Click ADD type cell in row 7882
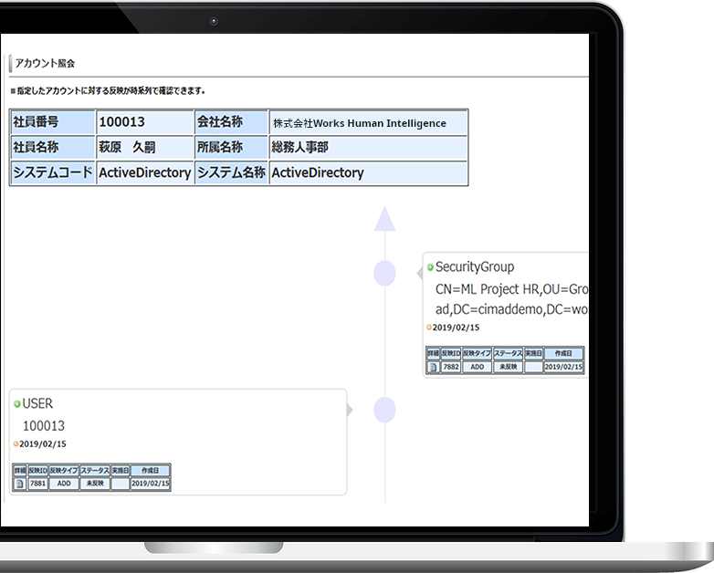This screenshot has width=714, height=573. (477, 367)
